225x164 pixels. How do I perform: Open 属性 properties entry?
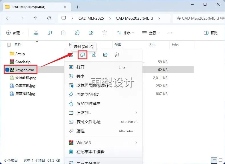tap(103, 131)
